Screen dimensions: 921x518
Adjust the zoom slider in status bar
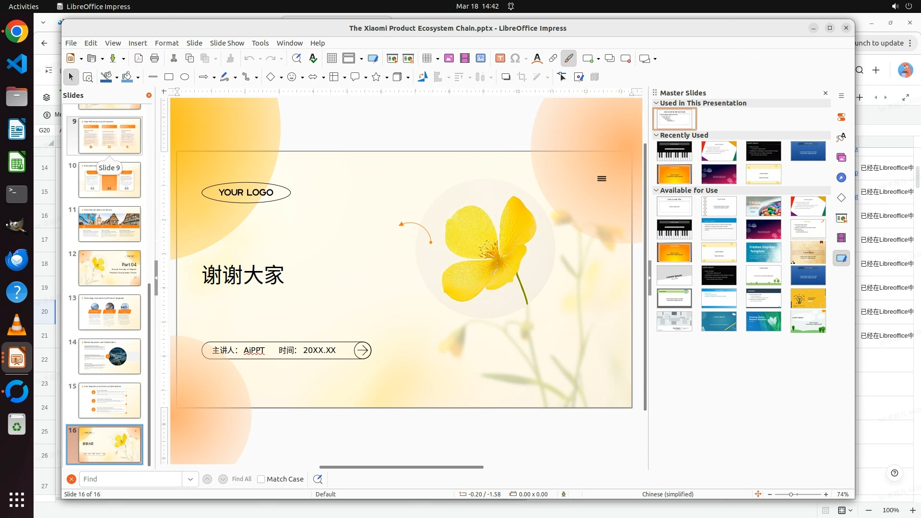pos(791,494)
